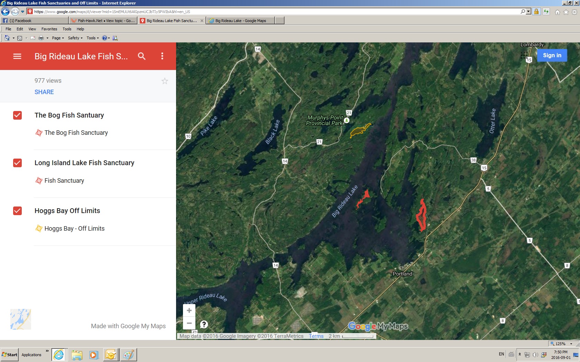The width and height of the screenshot is (580, 362).
Task: Expand the Help icon dropdown arrow
Action: point(109,38)
